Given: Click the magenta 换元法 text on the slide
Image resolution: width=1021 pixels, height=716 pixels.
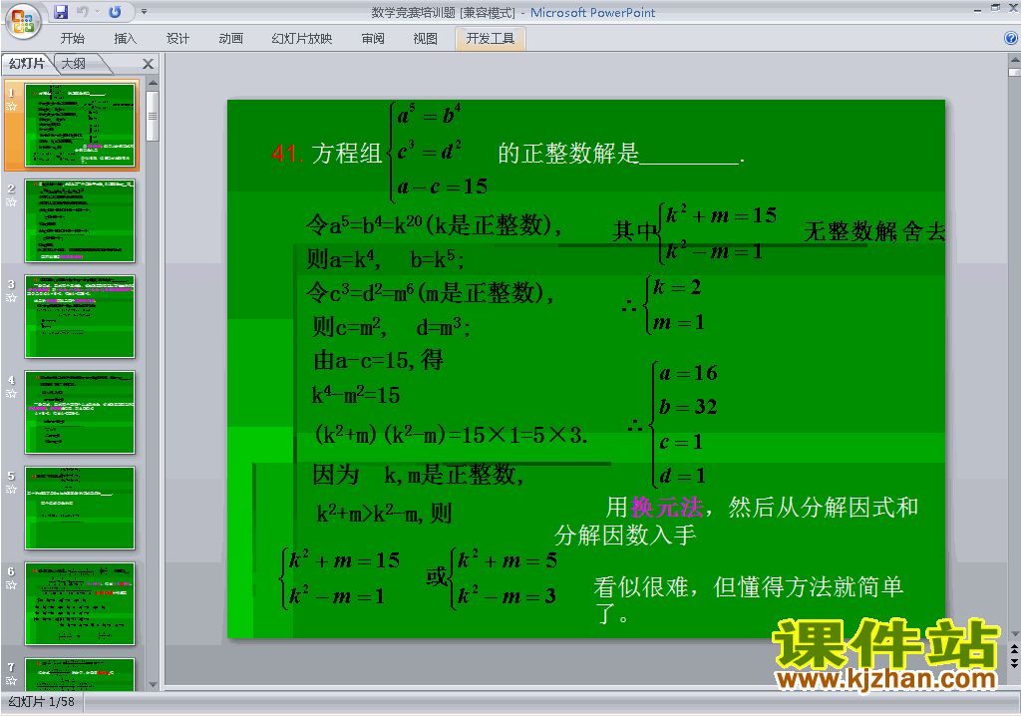Looking at the screenshot, I should pos(667,507).
